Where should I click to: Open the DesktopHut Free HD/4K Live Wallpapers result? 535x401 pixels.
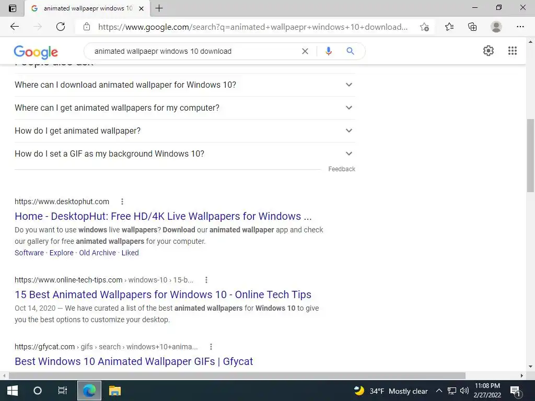(x=163, y=216)
